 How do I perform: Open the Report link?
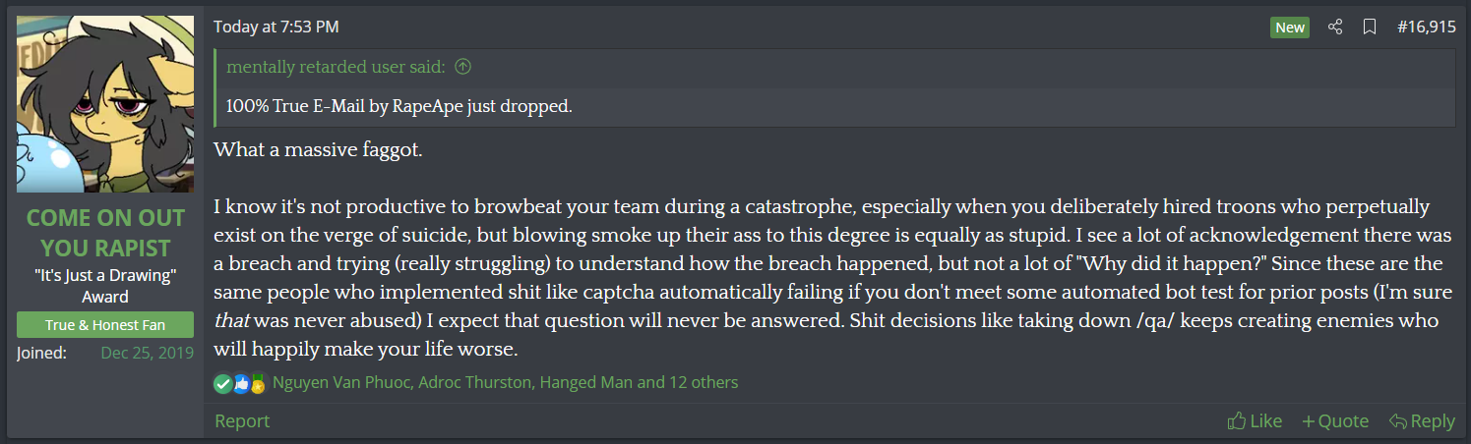coord(242,420)
